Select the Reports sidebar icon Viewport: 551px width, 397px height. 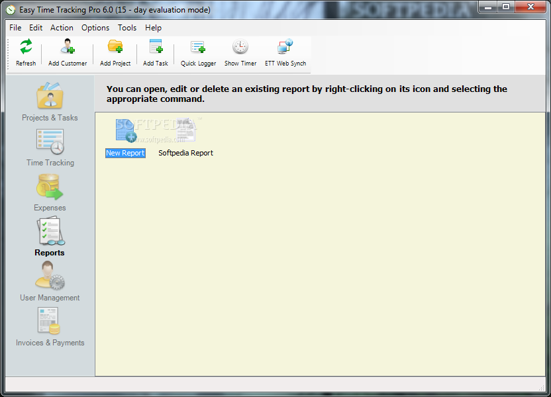click(50, 232)
